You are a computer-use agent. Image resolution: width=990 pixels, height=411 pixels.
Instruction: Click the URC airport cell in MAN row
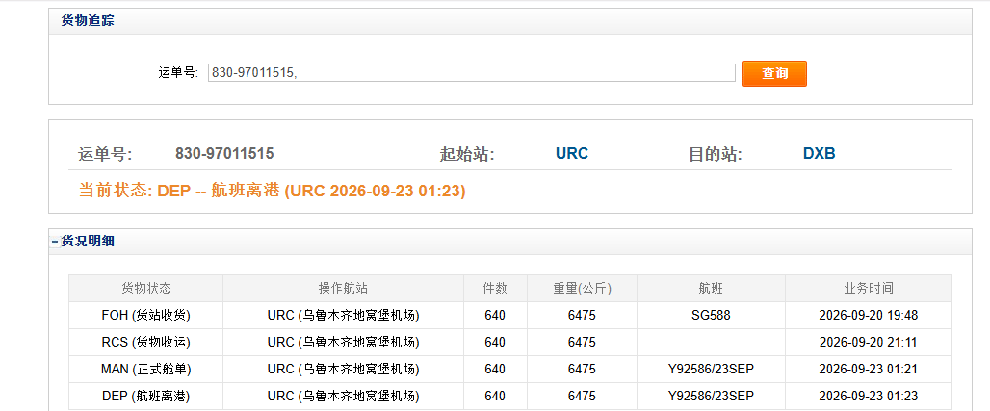(x=343, y=370)
